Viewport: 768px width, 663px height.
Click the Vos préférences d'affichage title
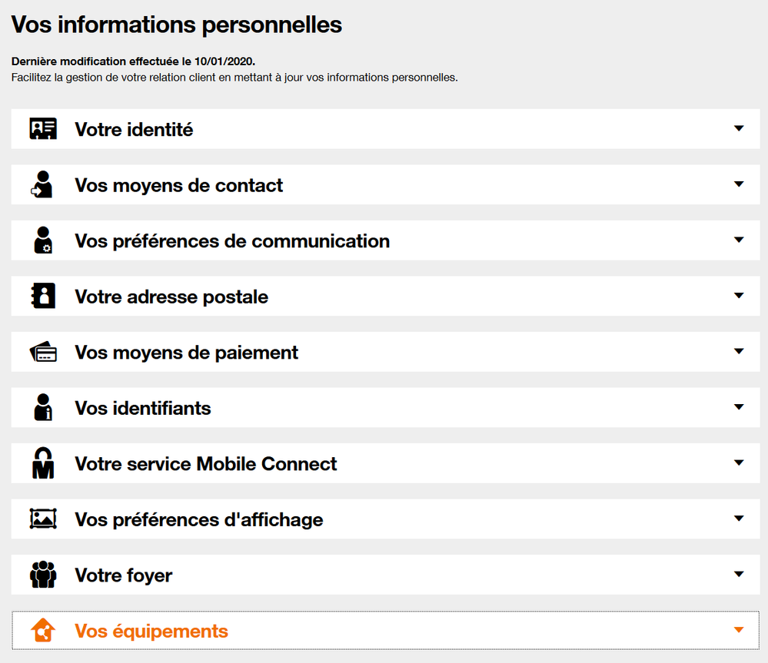click(x=199, y=520)
